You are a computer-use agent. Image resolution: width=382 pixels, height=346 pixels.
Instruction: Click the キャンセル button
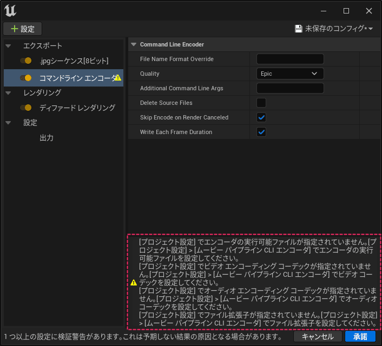point(318,336)
